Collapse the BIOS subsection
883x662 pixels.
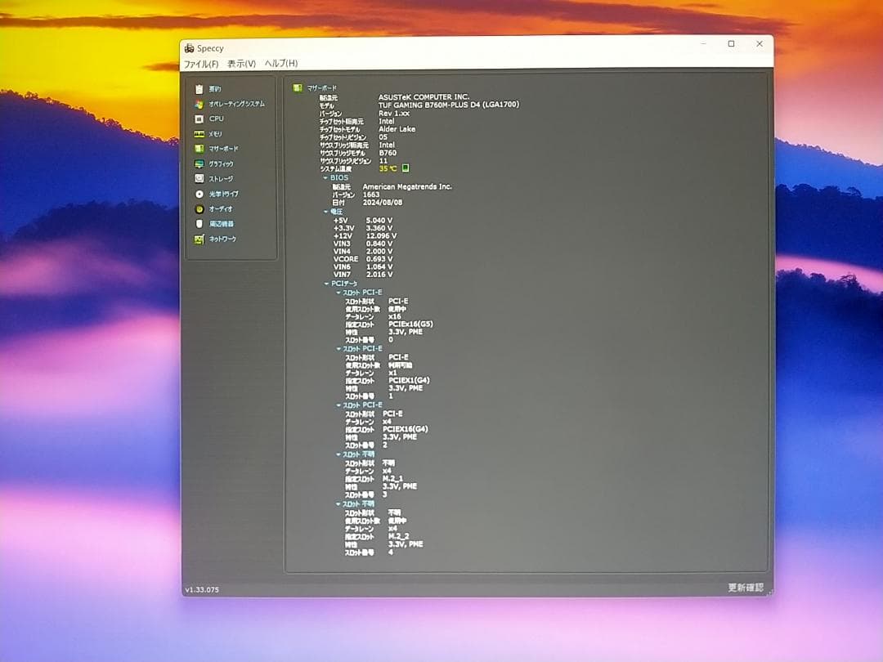[x=327, y=177]
